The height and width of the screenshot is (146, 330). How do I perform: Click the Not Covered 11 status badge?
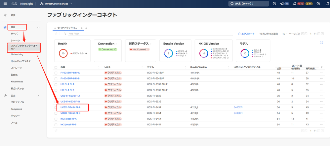pyautogui.click(x=139, y=49)
